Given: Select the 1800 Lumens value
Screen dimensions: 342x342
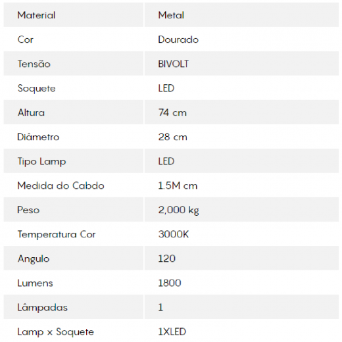Looking at the screenshot, I should point(170,283).
